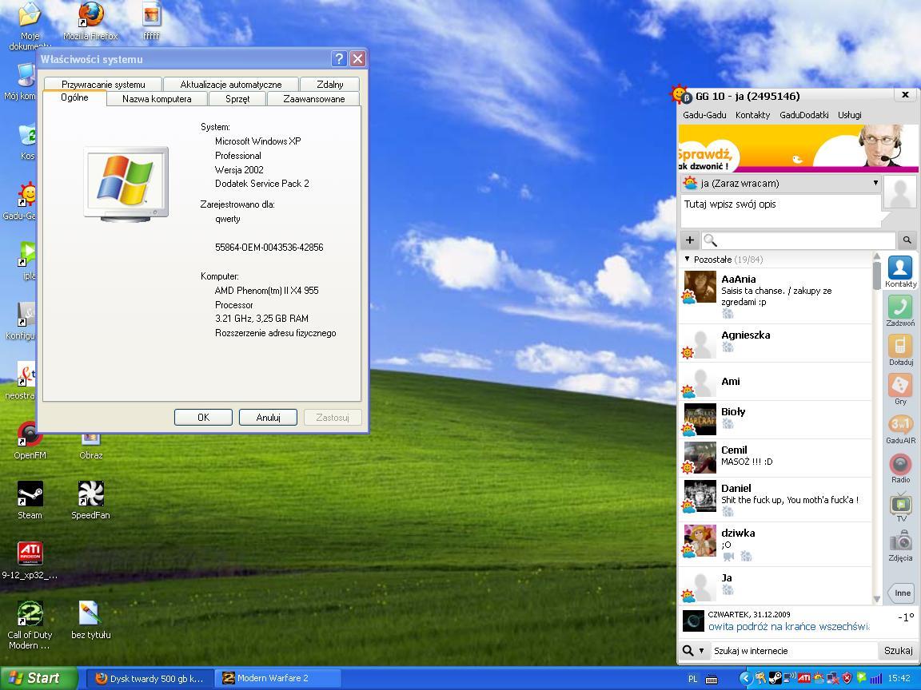The image size is (921, 690).
Task: Open the Radio icon in GG sidebar
Action: [900, 468]
